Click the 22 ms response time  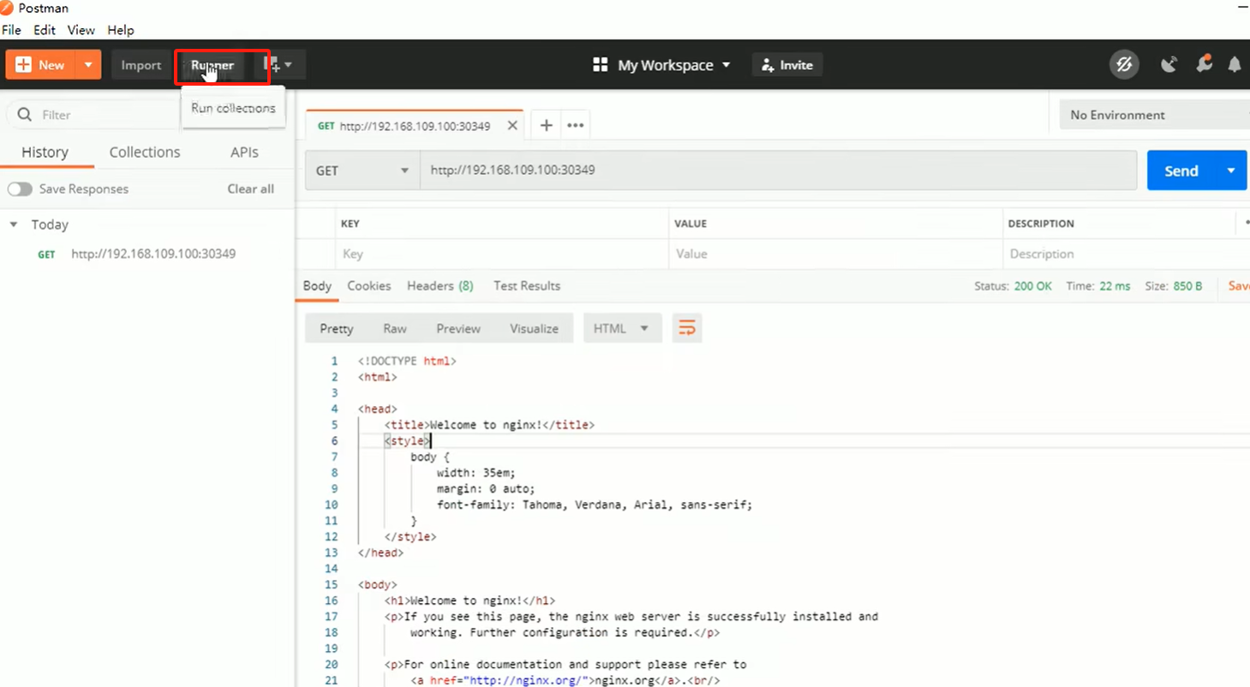[x=1115, y=286]
